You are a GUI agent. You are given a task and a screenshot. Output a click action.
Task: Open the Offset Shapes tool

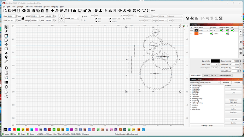tap(6, 68)
